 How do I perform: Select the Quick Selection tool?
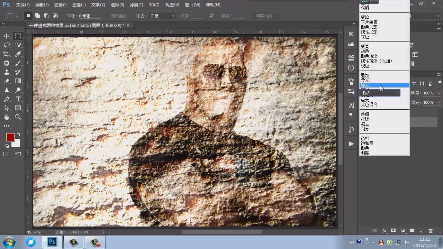click(18, 45)
